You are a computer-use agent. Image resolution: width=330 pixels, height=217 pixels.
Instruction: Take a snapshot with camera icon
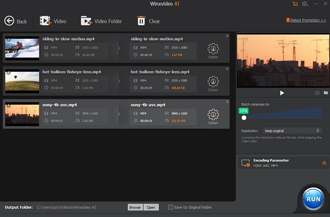[x=317, y=93]
